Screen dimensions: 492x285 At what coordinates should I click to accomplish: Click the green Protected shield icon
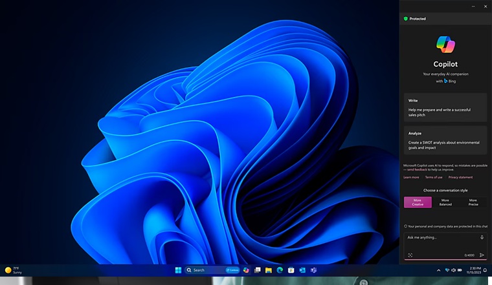[x=405, y=19]
